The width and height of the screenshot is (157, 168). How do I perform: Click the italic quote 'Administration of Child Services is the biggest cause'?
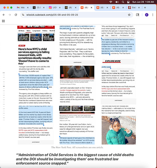pyautogui.click(x=75, y=159)
